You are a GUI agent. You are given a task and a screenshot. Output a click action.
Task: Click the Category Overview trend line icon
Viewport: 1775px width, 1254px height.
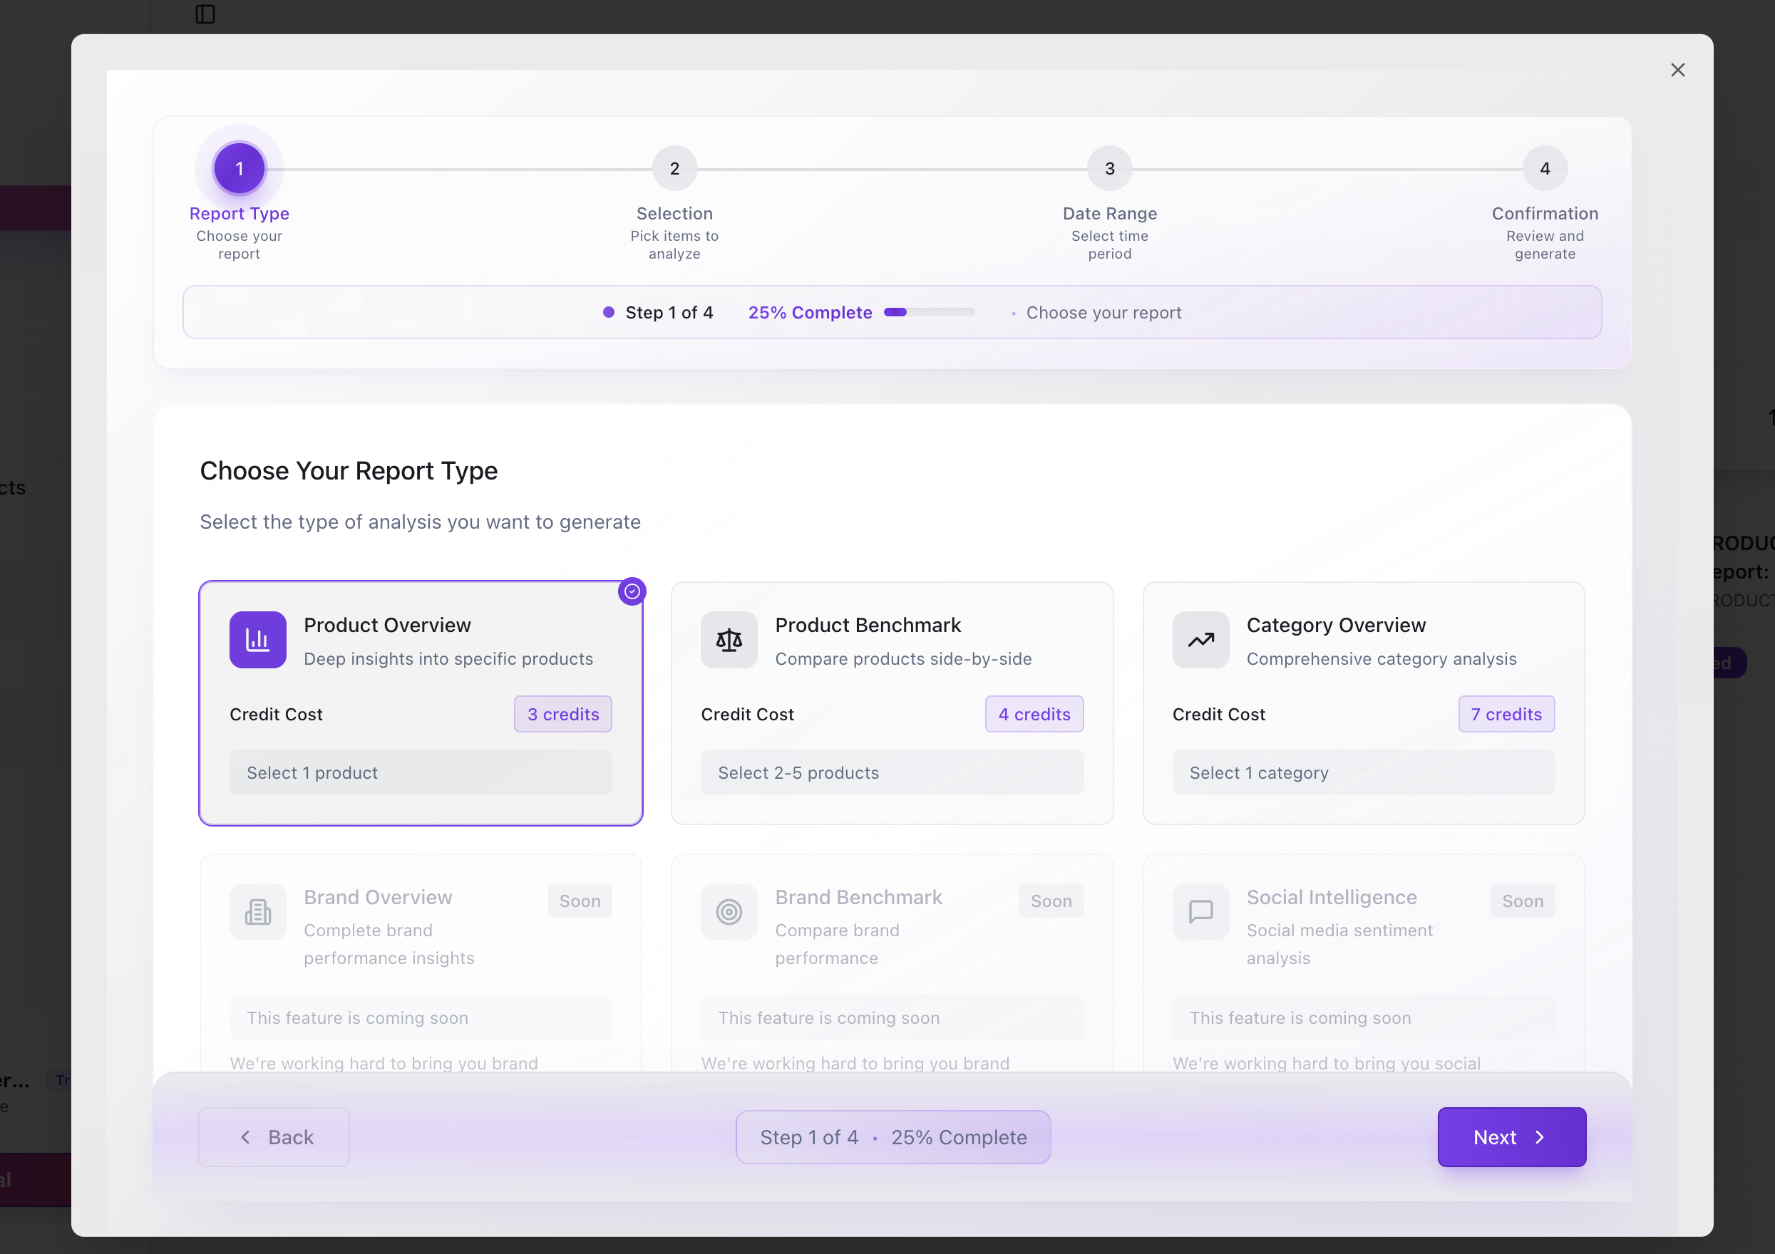1200,639
